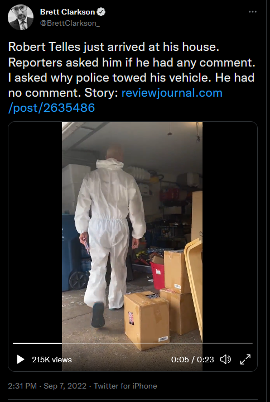
Task: Open the @BrettClarkson_ handle
Action: 70,23
